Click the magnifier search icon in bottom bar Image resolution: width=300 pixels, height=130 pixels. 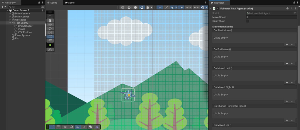tap(84, 127)
